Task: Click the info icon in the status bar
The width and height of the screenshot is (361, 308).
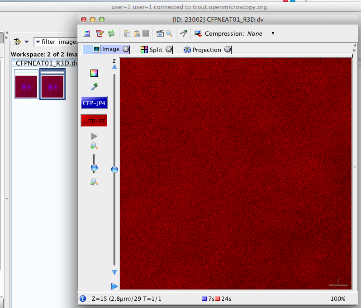Action: (83, 299)
